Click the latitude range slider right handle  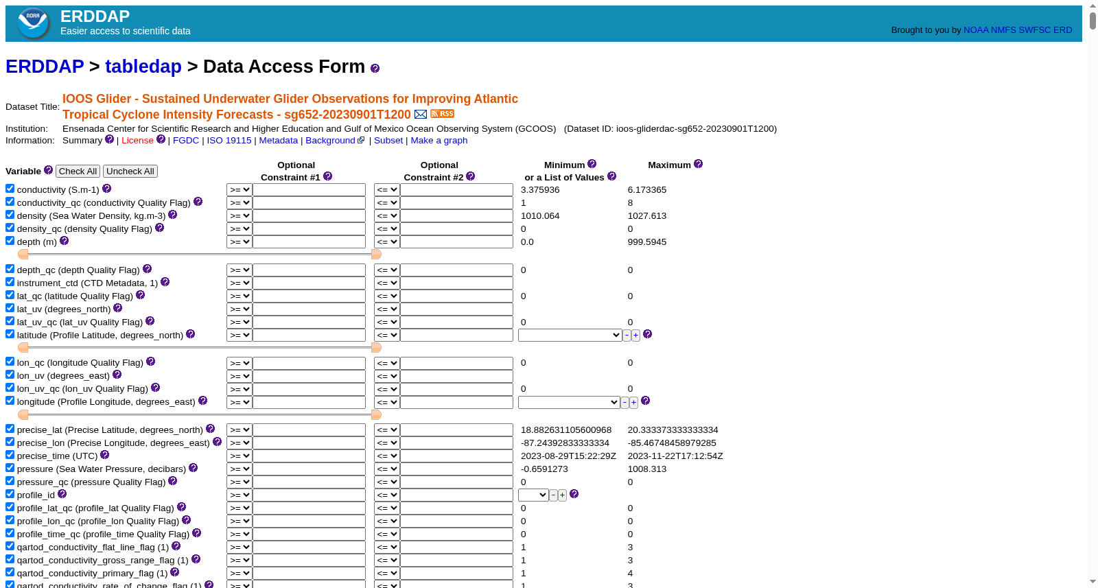click(376, 348)
